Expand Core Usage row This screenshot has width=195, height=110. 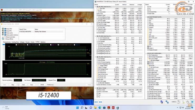pyautogui.click(x=97, y=21)
